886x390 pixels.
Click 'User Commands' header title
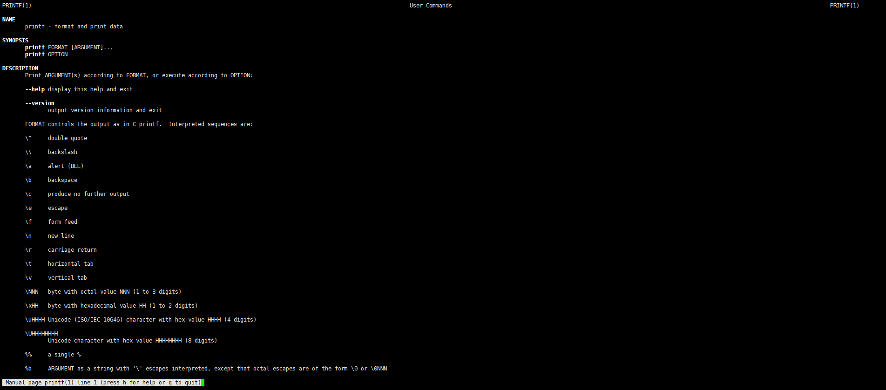click(431, 6)
